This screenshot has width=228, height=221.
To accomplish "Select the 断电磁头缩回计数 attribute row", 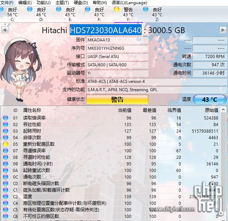I will (110, 183).
